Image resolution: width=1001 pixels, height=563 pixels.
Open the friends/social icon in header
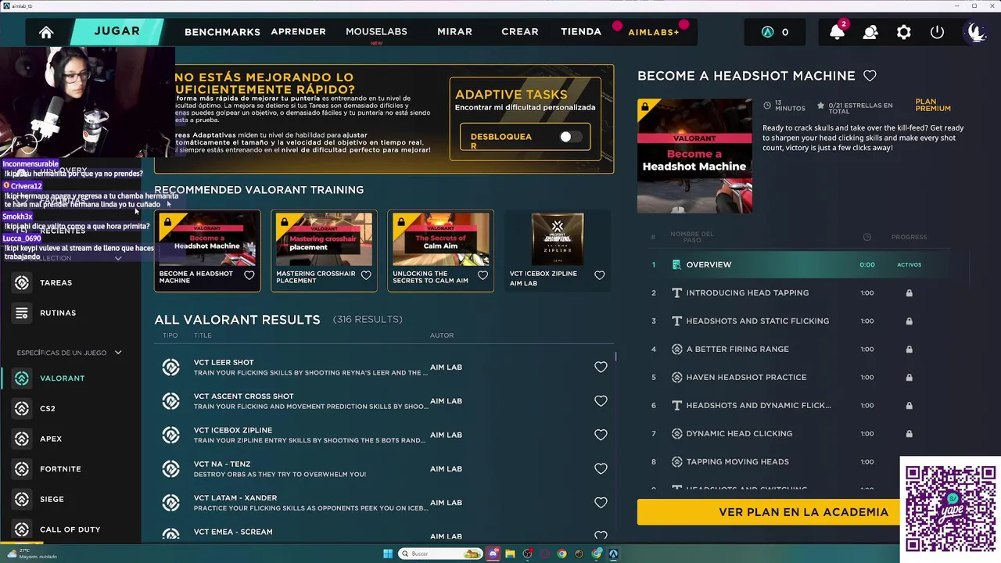(870, 32)
